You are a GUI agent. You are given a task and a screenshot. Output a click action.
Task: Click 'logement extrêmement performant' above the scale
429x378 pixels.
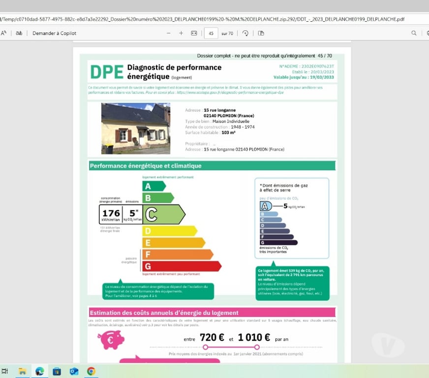168,177
